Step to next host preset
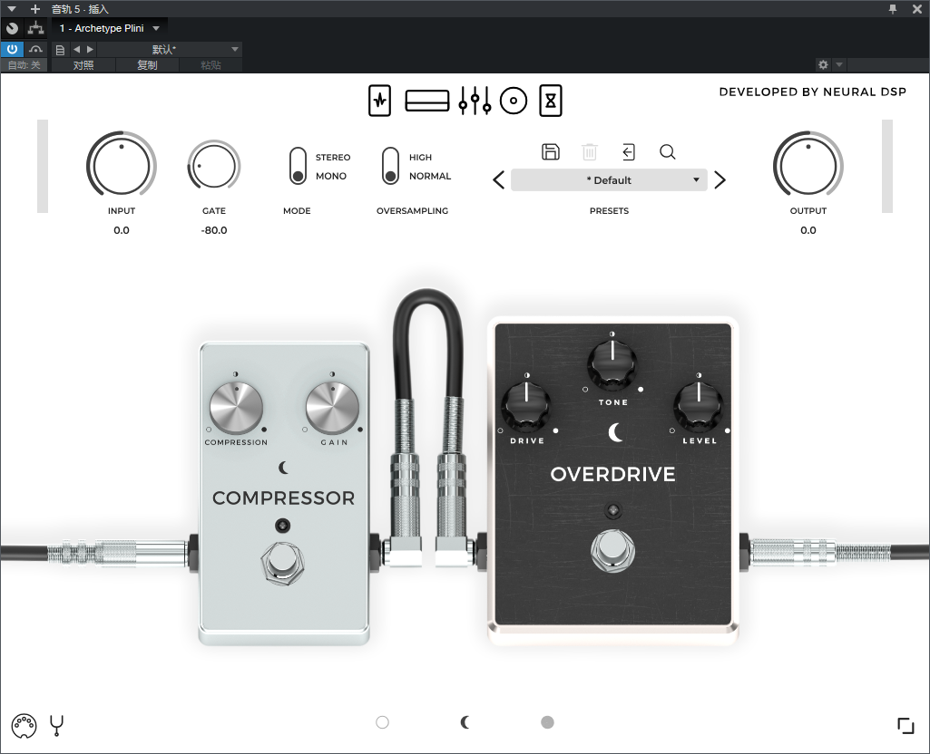 [x=90, y=50]
